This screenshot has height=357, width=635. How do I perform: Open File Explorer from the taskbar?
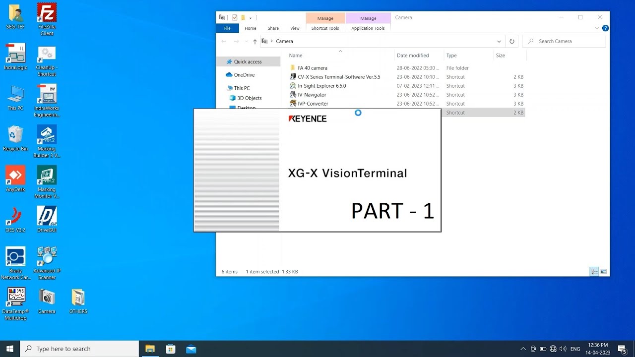150,349
